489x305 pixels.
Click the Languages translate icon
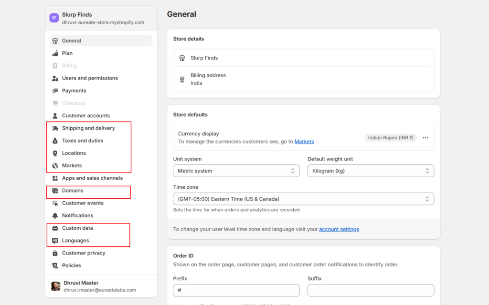pyautogui.click(x=55, y=241)
